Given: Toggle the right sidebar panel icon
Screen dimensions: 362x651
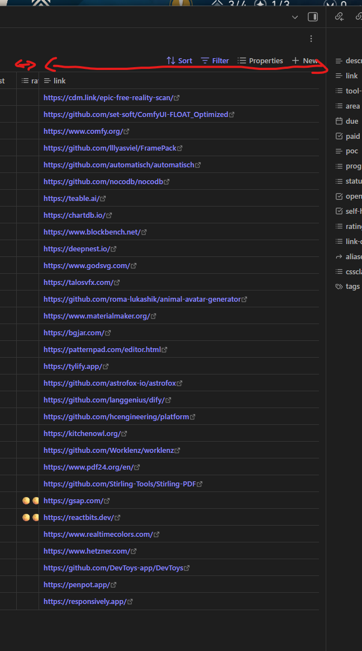Looking at the screenshot, I should pyautogui.click(x=313, y=17).
